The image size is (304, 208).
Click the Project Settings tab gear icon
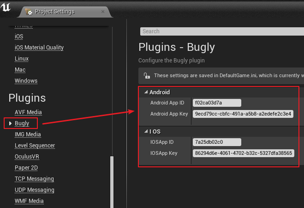point(29,12)
